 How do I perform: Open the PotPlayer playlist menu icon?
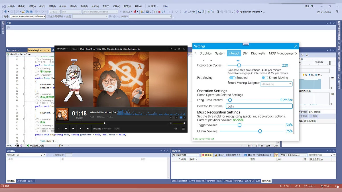[x=183, y=129]
